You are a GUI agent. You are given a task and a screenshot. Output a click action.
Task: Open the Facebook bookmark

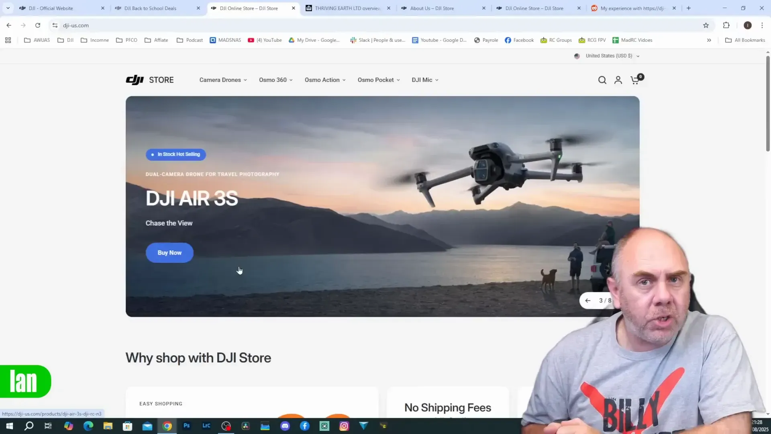pyautogui.click(x=519, y=40)
